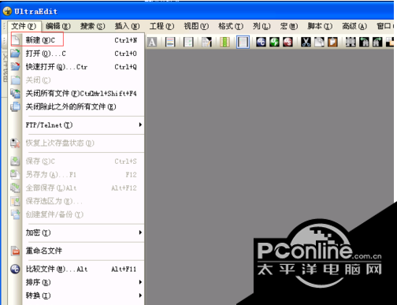The width and height of the screenshot is (397, 305).
Task: Open the 视图(V) menu
Action: tap(196, 26)
